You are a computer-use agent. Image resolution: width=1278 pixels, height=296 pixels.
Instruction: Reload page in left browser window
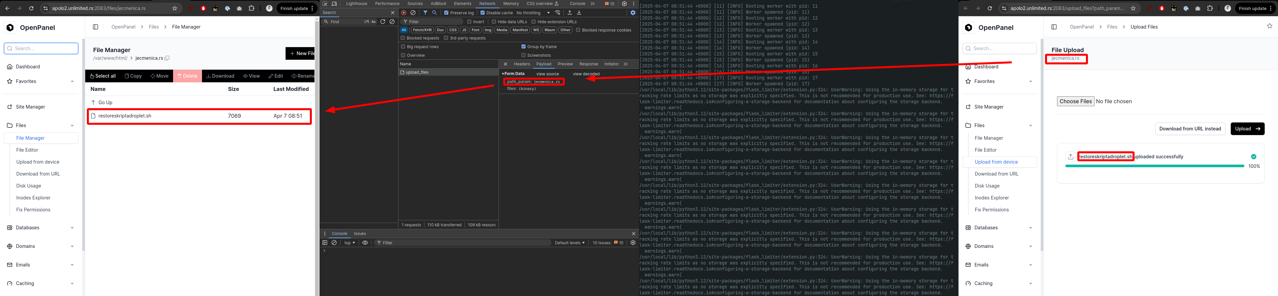click(31, 8)
